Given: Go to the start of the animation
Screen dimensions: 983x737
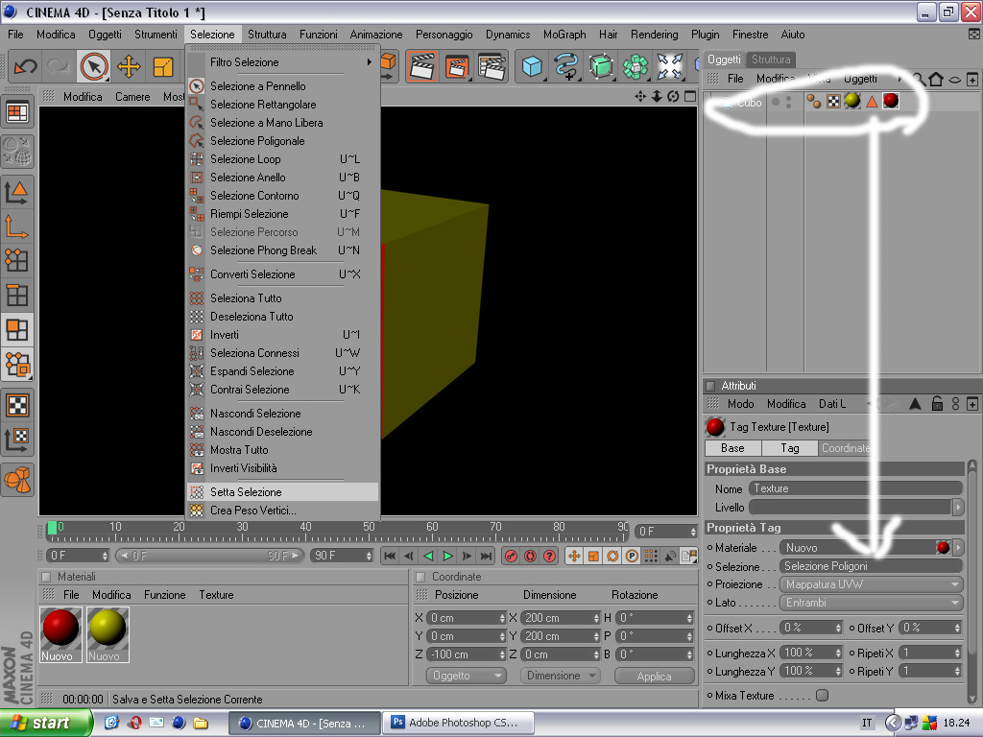Looking at the screenshot, I should [390, 556].
